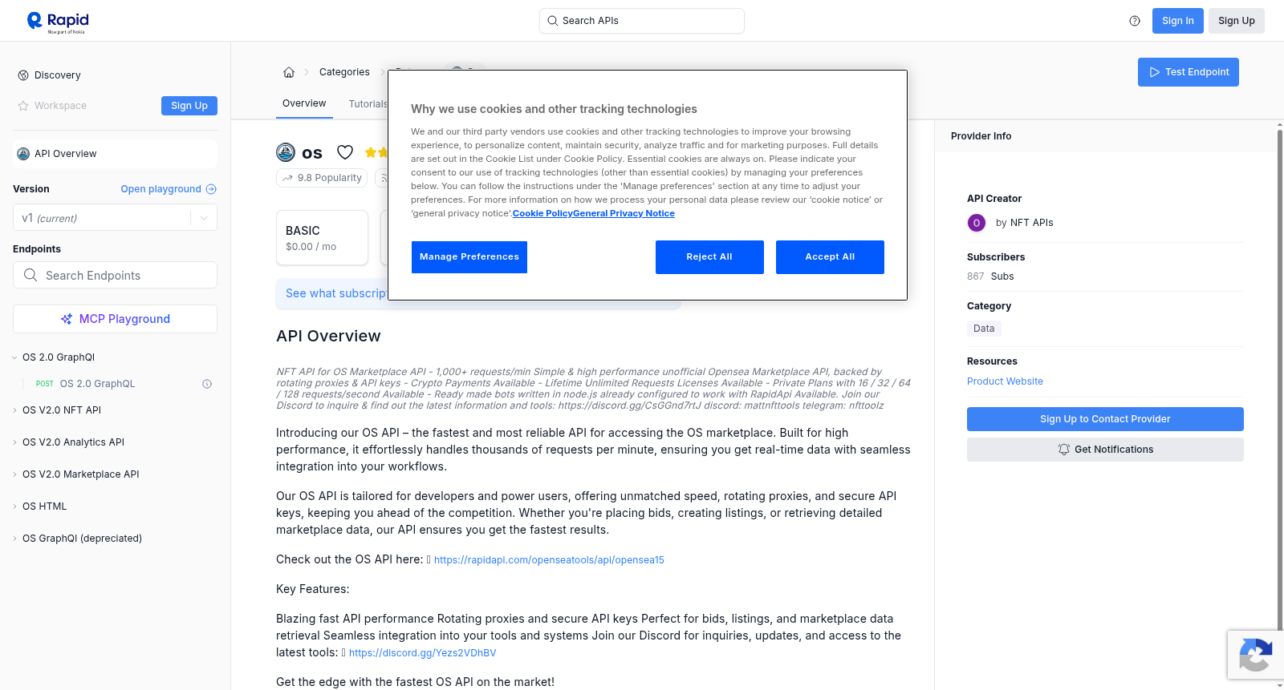This screenshot has width=1284, height=690.
Task: Open the MCP Playground
Action: click(x=115, y=319)
